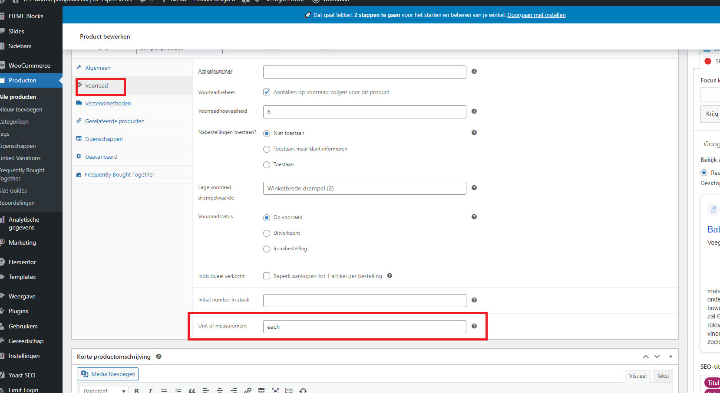Open Size Guides in the sidebar submenu
Viewport: 720px width, 393px height.
13,191
